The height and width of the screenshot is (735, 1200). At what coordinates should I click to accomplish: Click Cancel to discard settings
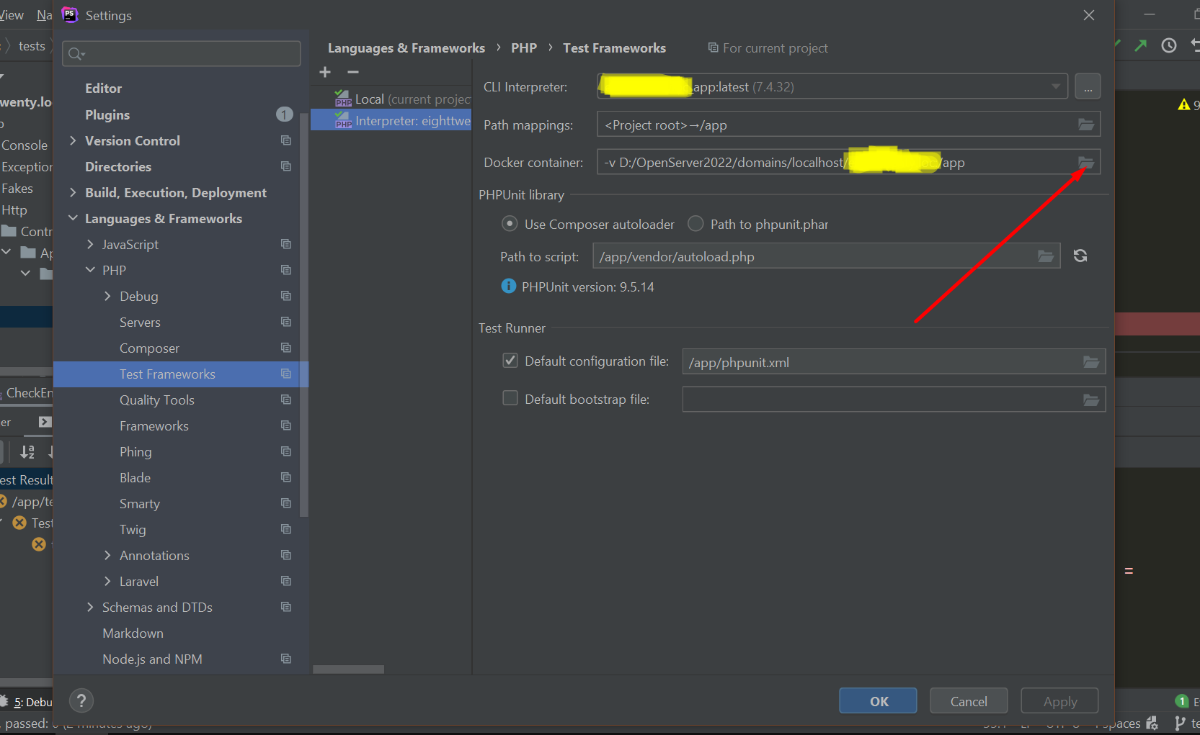(969, 700)
